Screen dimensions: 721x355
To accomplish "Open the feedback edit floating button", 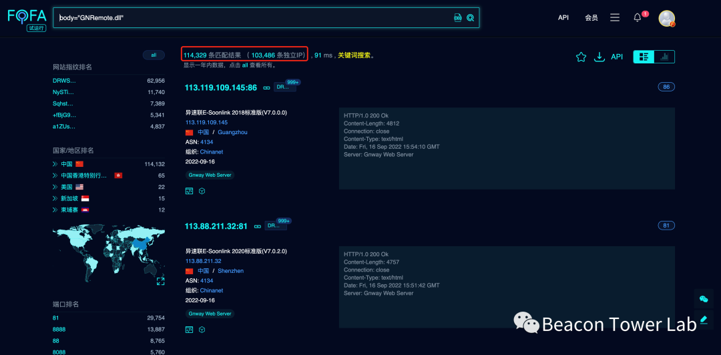I will tap(704, 319).
